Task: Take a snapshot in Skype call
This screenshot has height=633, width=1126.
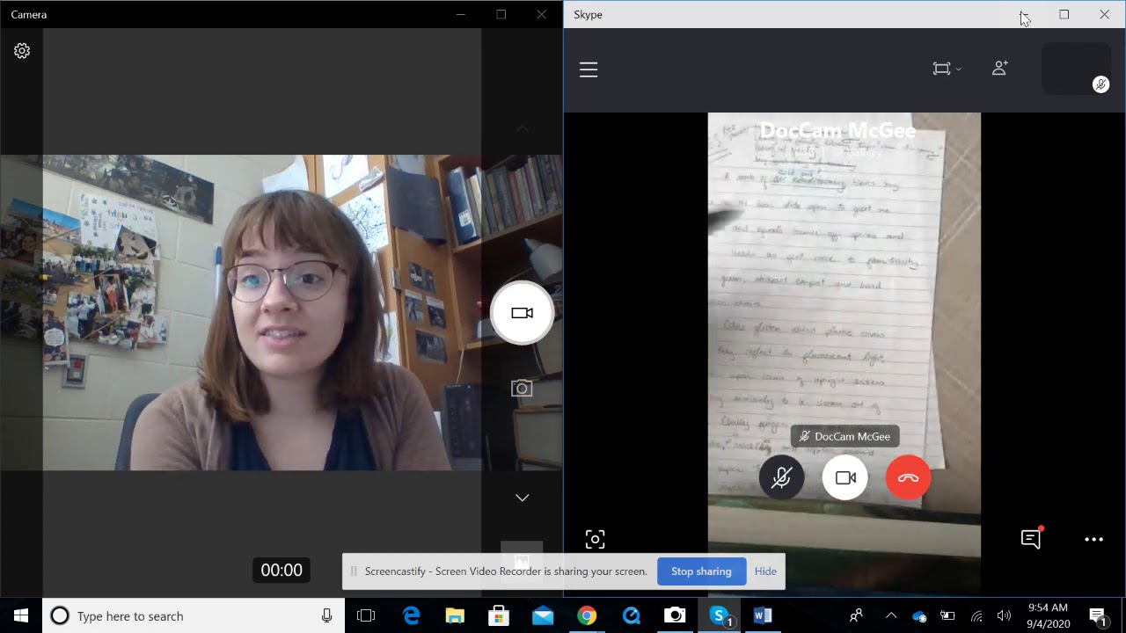Action: [x=596, y=539]
